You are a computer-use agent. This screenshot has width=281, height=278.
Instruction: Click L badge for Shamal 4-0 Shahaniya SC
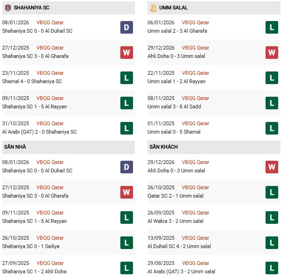126,78
